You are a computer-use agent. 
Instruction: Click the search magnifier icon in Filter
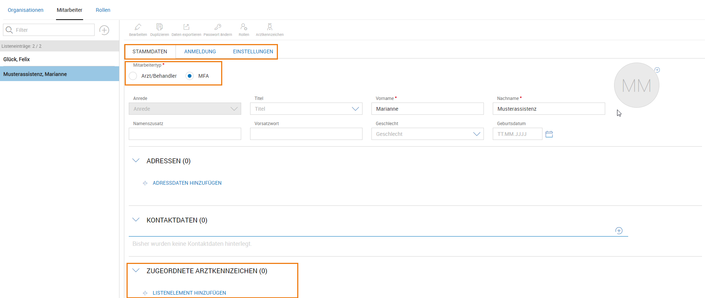(9, 30)
